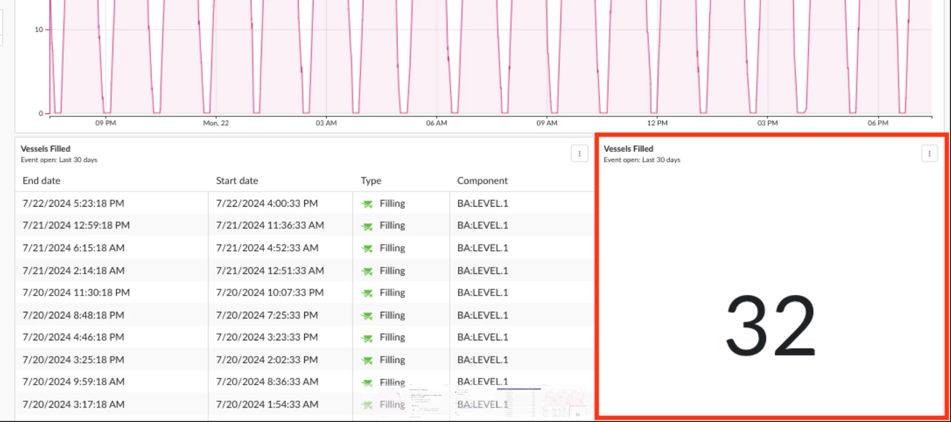
Task: Sort table by Type column header
Action: tap(371, 181)
